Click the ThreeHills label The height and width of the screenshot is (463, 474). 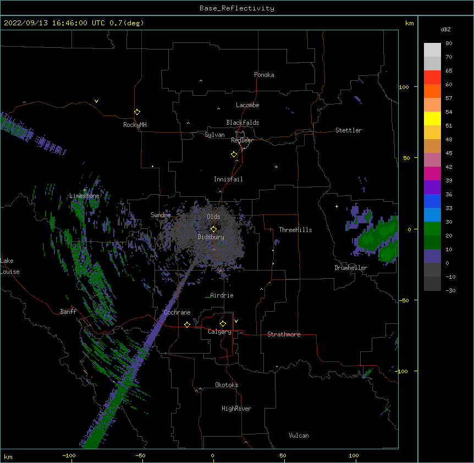click(295, 230)
